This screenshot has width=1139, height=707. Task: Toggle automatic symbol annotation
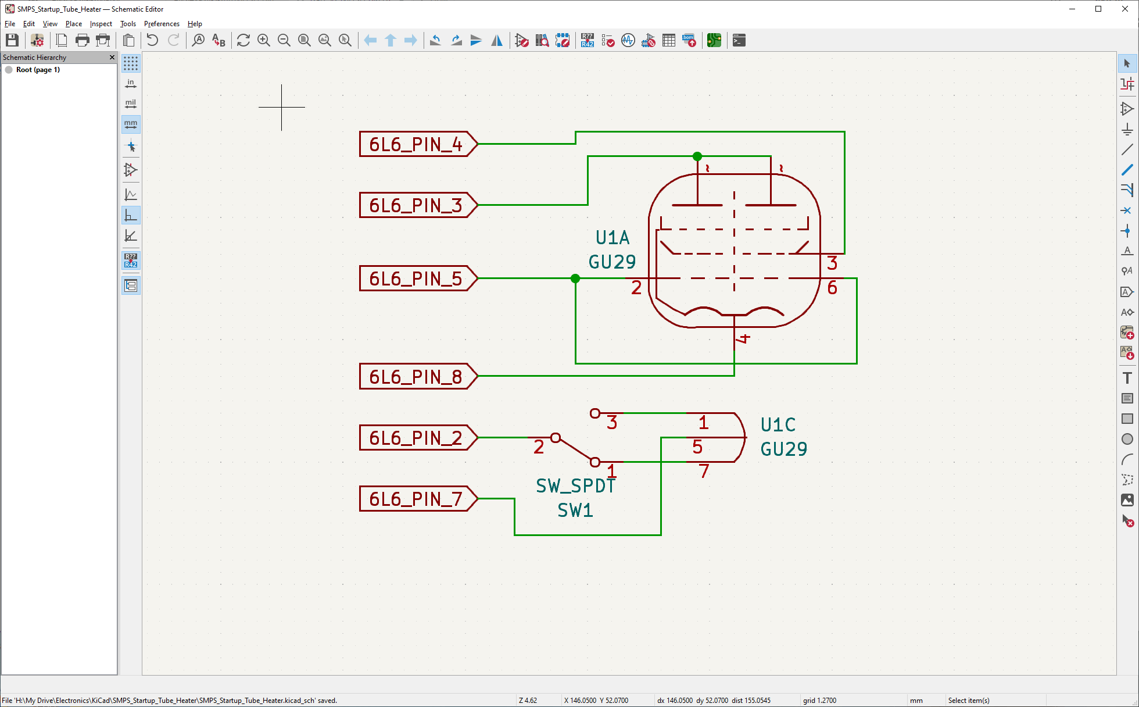click(x=131, y=260)
